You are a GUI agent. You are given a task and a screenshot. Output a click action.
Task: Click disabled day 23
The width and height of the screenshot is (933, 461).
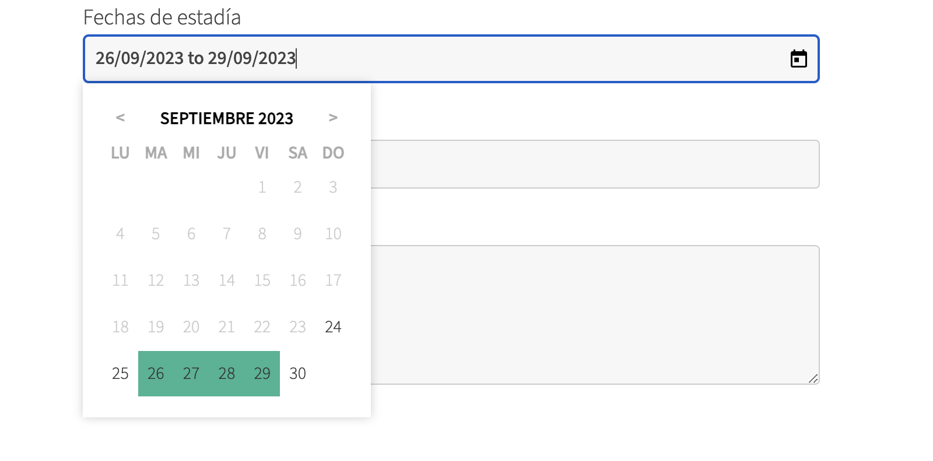click(x=298, y=327)
